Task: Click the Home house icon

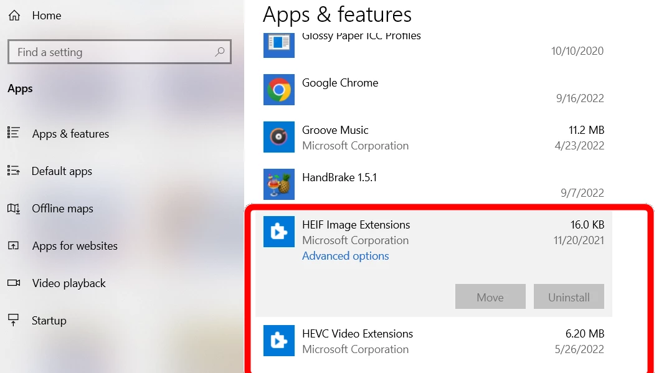Action: [x=14, y=16]
